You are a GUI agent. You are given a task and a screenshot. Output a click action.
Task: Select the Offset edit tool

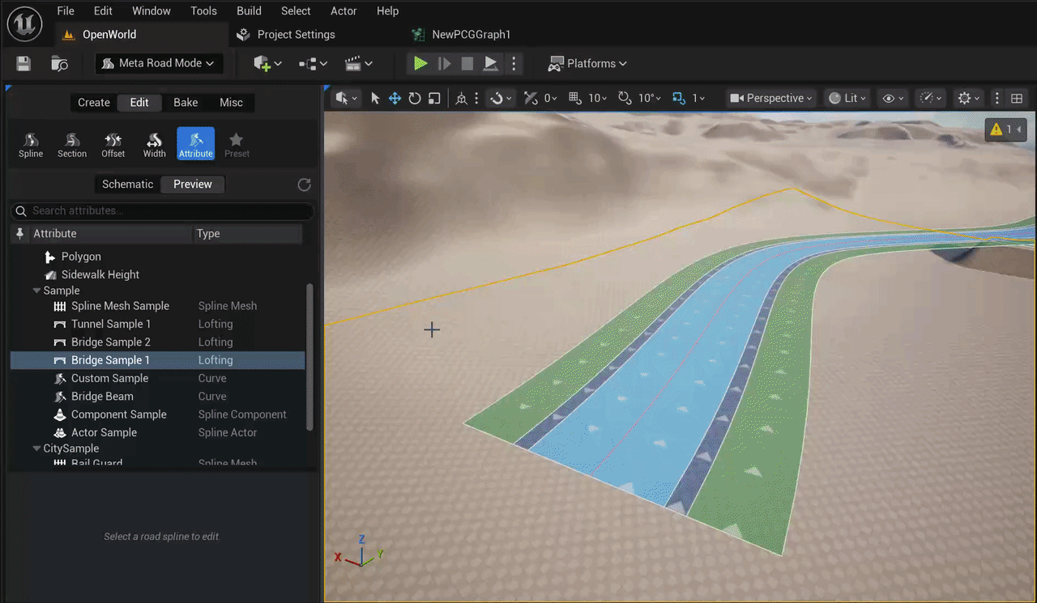(113, 144)
